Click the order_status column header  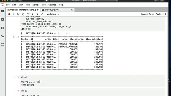pos(70,39)
